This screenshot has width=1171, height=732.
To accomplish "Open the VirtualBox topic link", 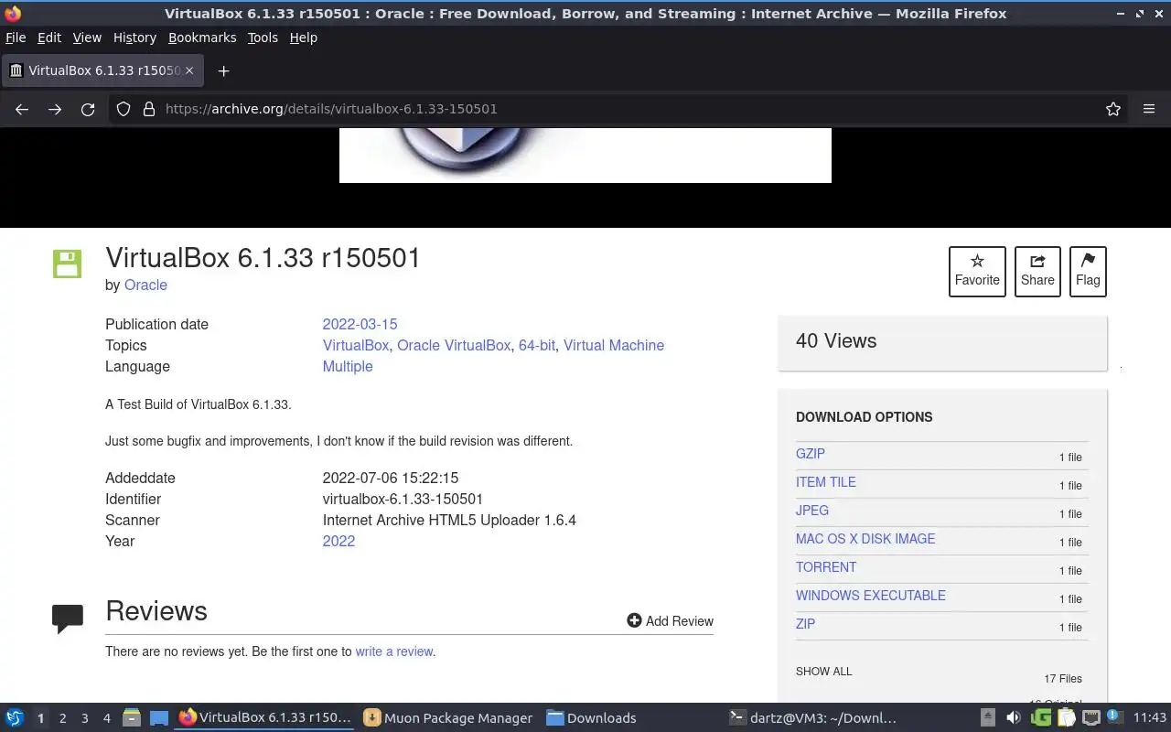I will point(356,345).
